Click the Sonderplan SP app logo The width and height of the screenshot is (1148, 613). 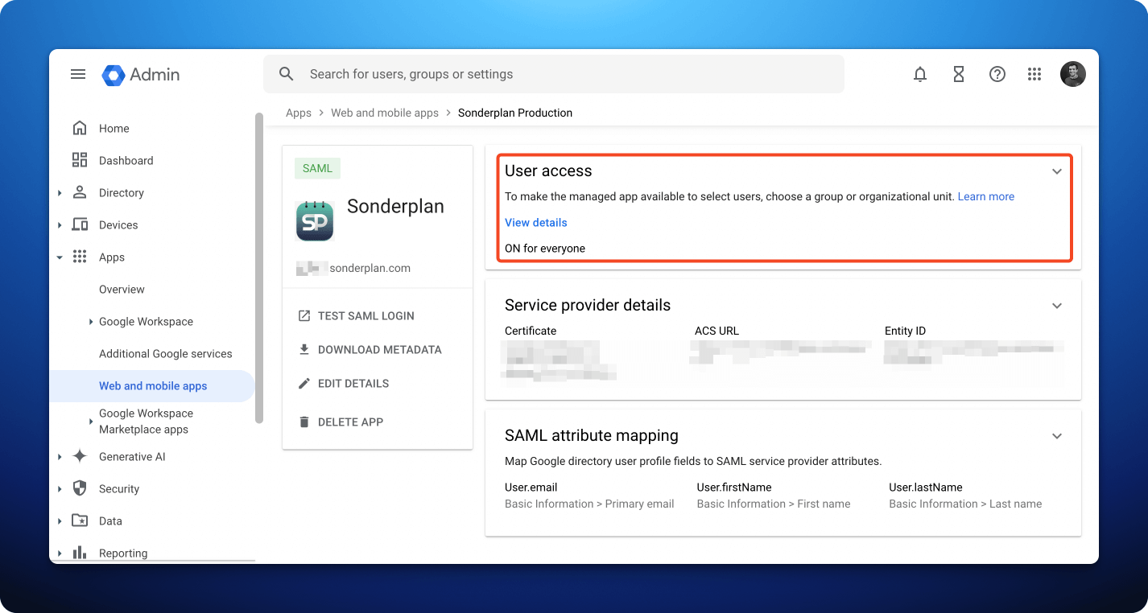click(x=315, y=220)
